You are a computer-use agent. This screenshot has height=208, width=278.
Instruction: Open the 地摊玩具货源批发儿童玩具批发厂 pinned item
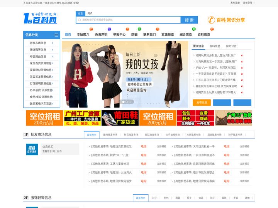(215, 55)
